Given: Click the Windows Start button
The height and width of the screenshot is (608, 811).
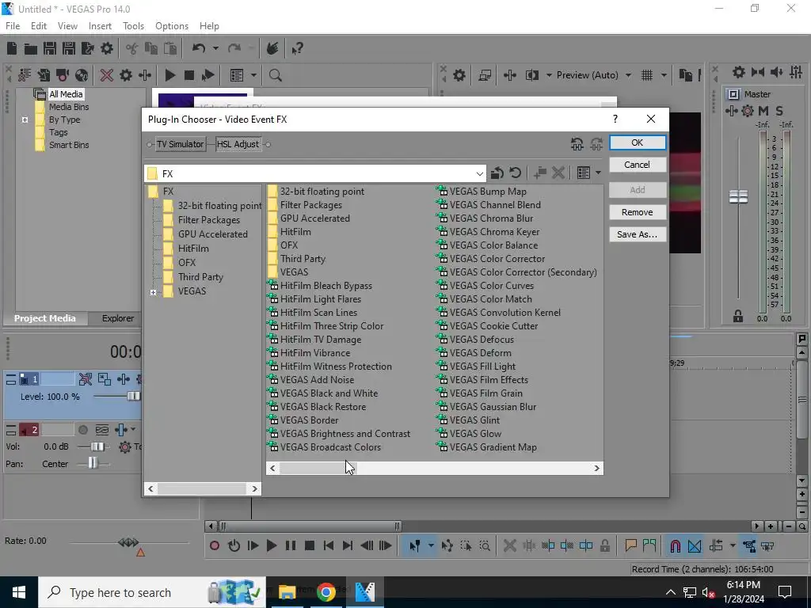Looking at the screenshot, I should point(19,592).
